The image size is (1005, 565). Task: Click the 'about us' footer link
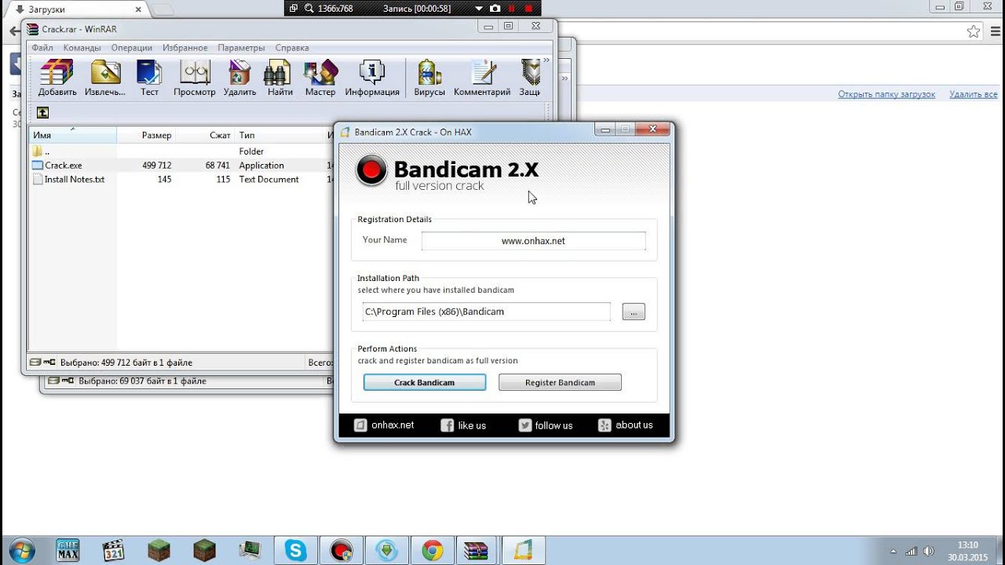626,425
